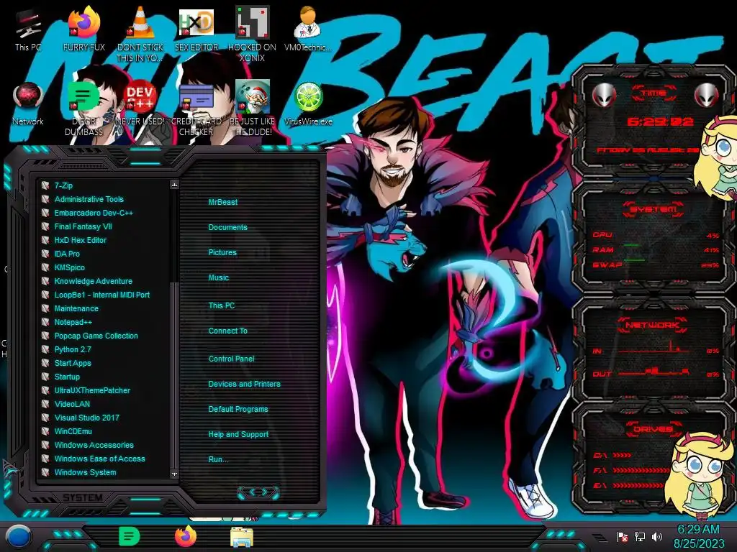Click the programs list scroll-down arrow
Image resolution: width=737 pixels, height=552 pixels.
(x=174, y=474)
